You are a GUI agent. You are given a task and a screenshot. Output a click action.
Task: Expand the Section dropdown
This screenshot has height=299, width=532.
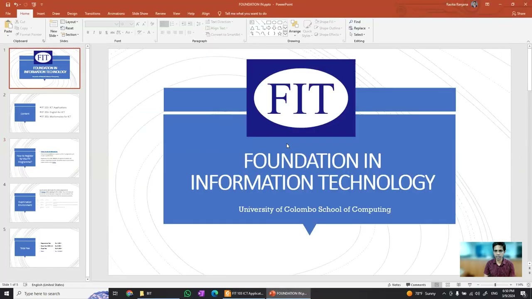(x=69, y=34)
